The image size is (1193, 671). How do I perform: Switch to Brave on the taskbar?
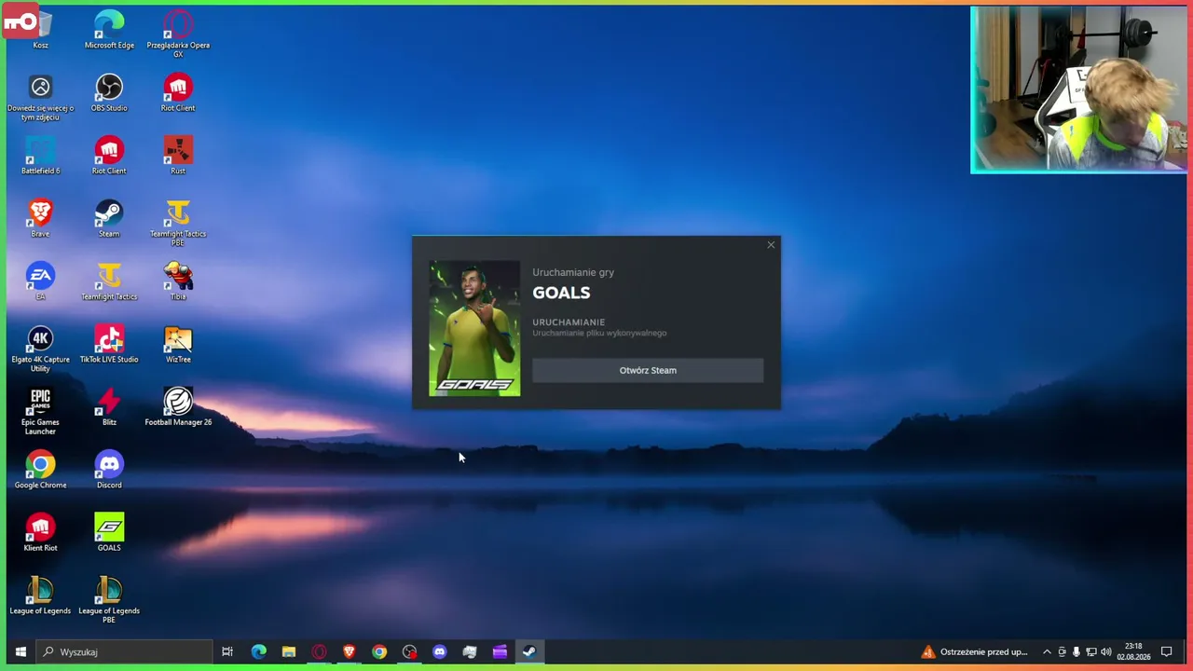pyautogui.click(x=350, y=651)
